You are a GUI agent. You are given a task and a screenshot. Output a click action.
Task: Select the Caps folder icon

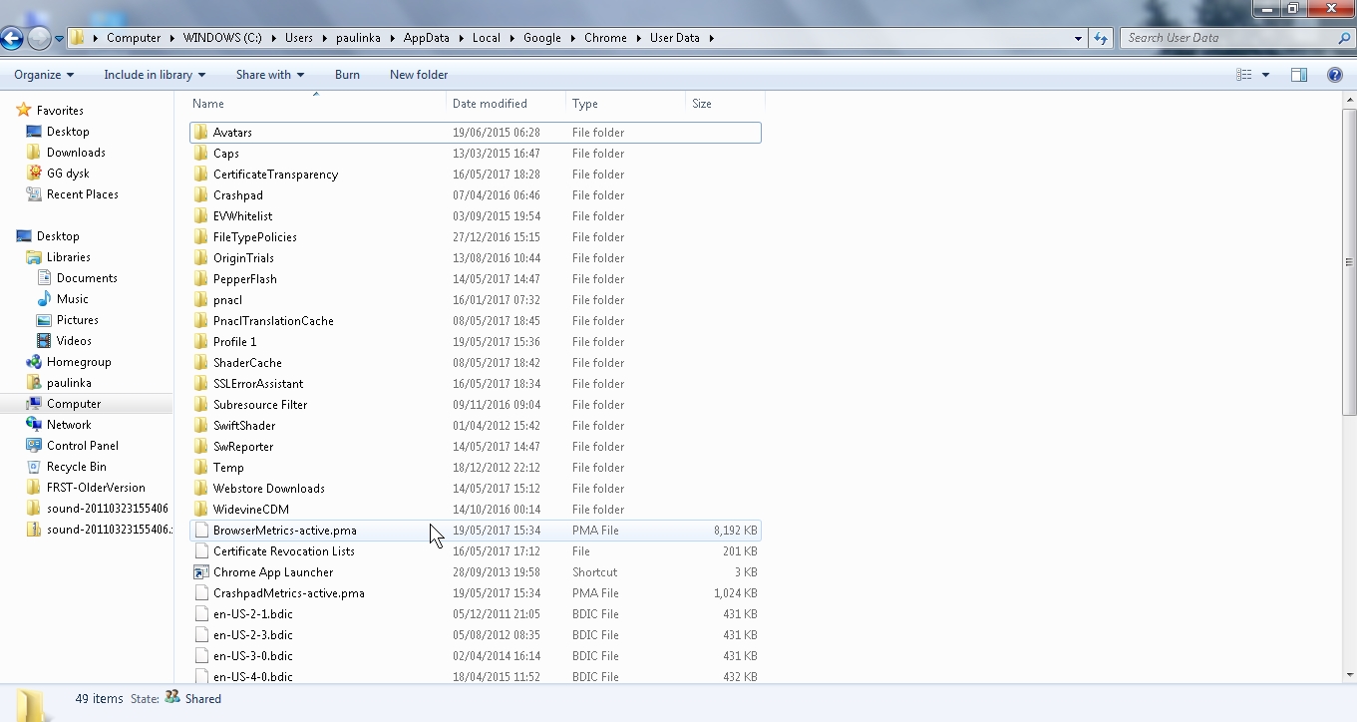[200, 154]
